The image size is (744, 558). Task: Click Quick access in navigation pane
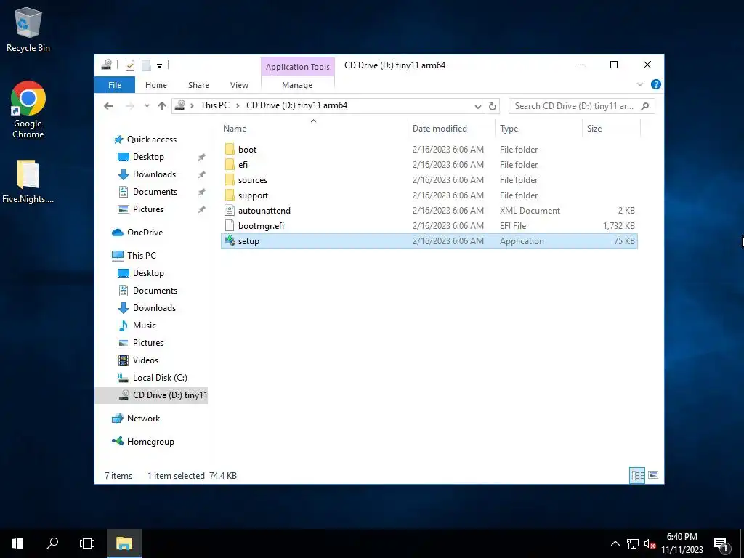[x=151, y=139]
